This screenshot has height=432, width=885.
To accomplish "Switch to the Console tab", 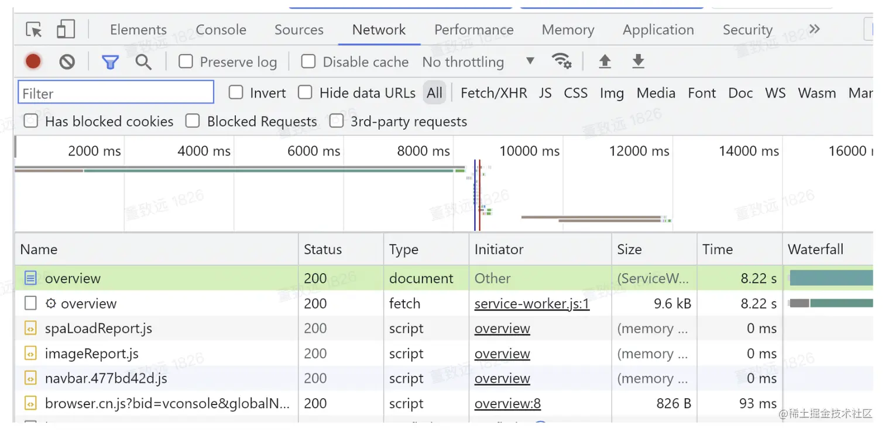I will [221, 30].
